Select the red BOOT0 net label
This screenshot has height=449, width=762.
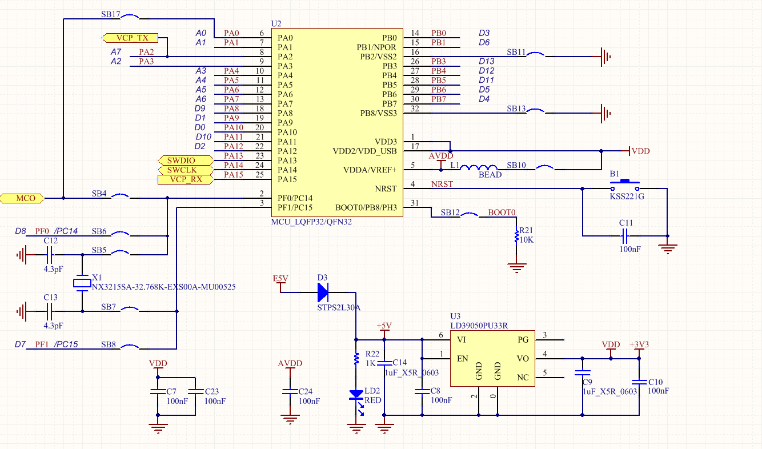tap(502, 213)
